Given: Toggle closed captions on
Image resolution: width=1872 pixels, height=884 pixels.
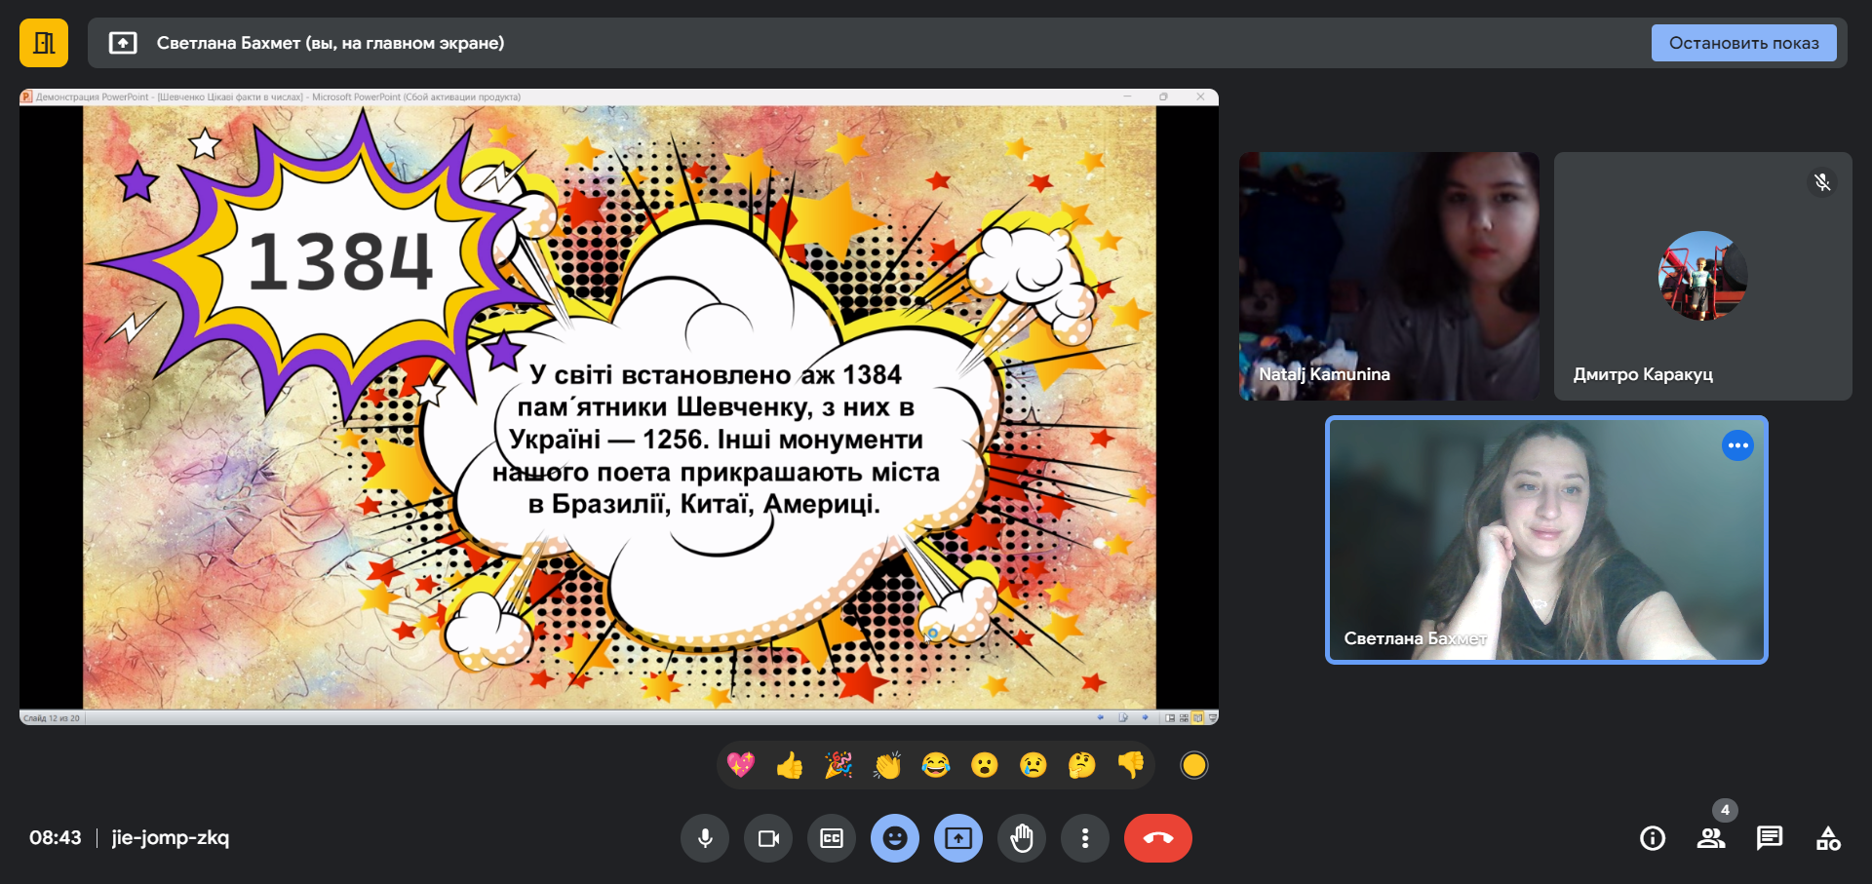Looking at the screenshot, I should (x=832, y=838).
